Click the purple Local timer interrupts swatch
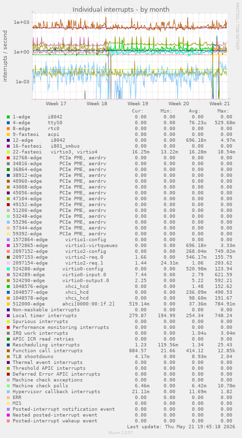This screenshot has height=438, width=242. [x=8, y=316]
